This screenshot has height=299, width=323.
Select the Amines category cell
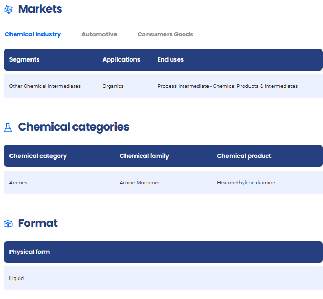[18, 183]
